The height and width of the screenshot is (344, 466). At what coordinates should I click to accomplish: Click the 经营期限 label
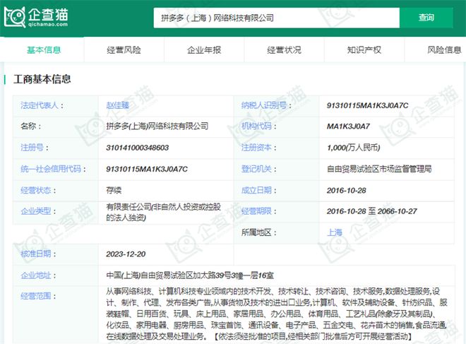pos(256,211)
